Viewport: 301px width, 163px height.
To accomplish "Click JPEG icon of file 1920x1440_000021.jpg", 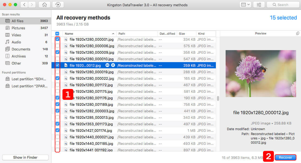I will pyautogui.click(x=66, y=137).
